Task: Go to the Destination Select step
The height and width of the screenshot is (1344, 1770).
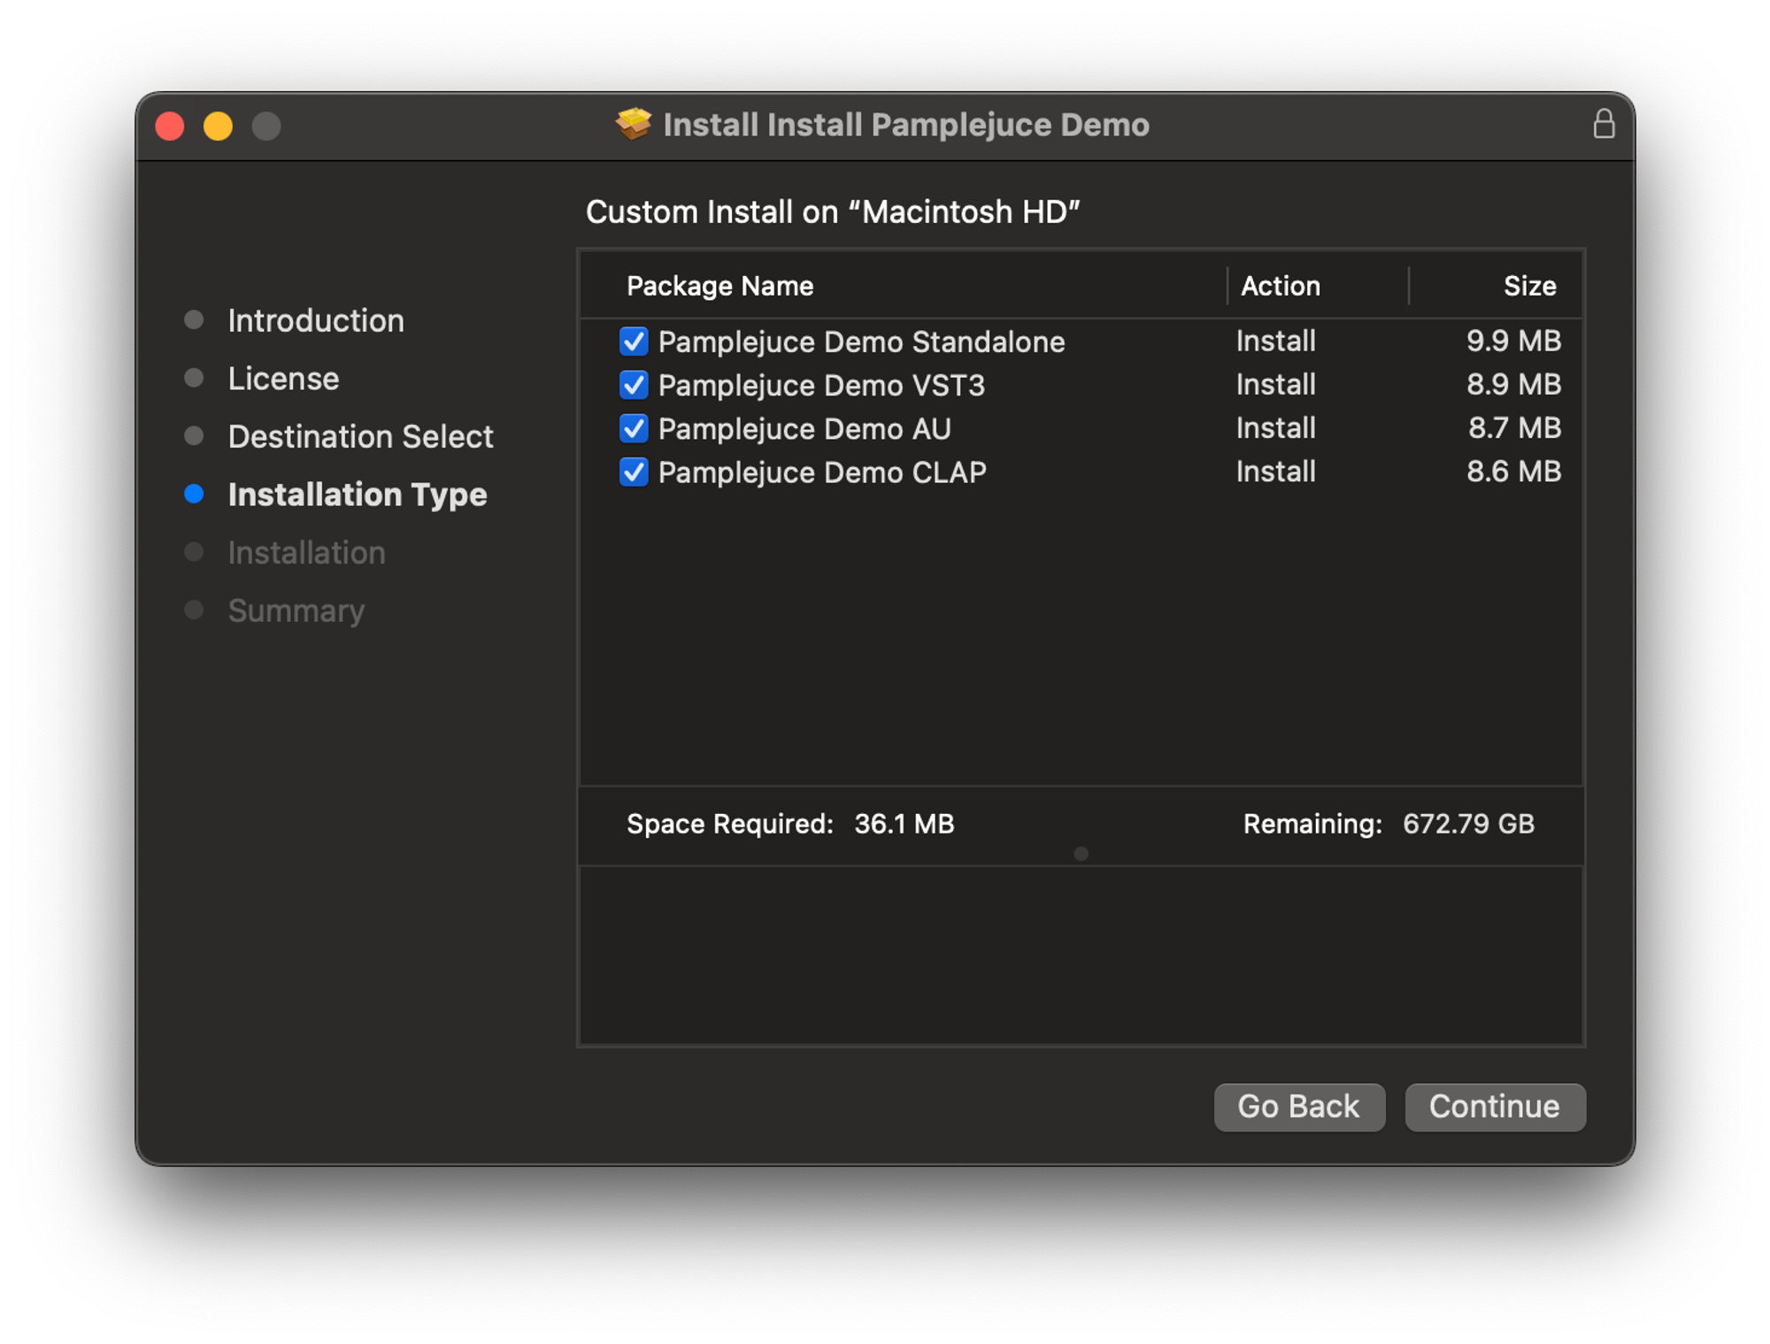Action: pyautogui.click(x=360, y=436)
